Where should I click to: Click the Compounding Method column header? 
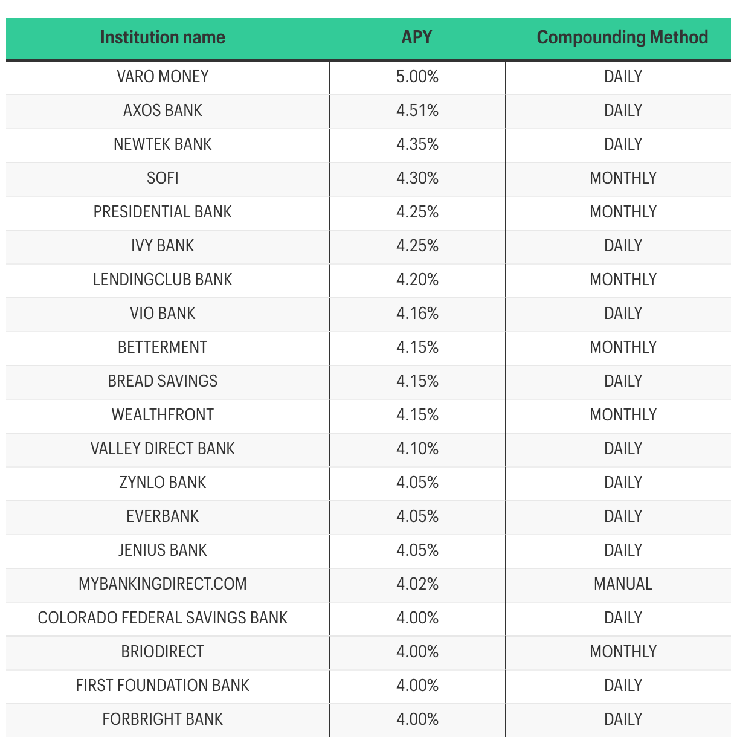pos(622,37)
